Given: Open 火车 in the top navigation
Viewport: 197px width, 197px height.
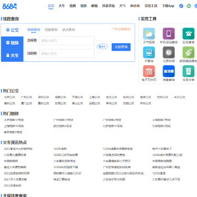Looking at the screenshot, I should coord(62,6).
